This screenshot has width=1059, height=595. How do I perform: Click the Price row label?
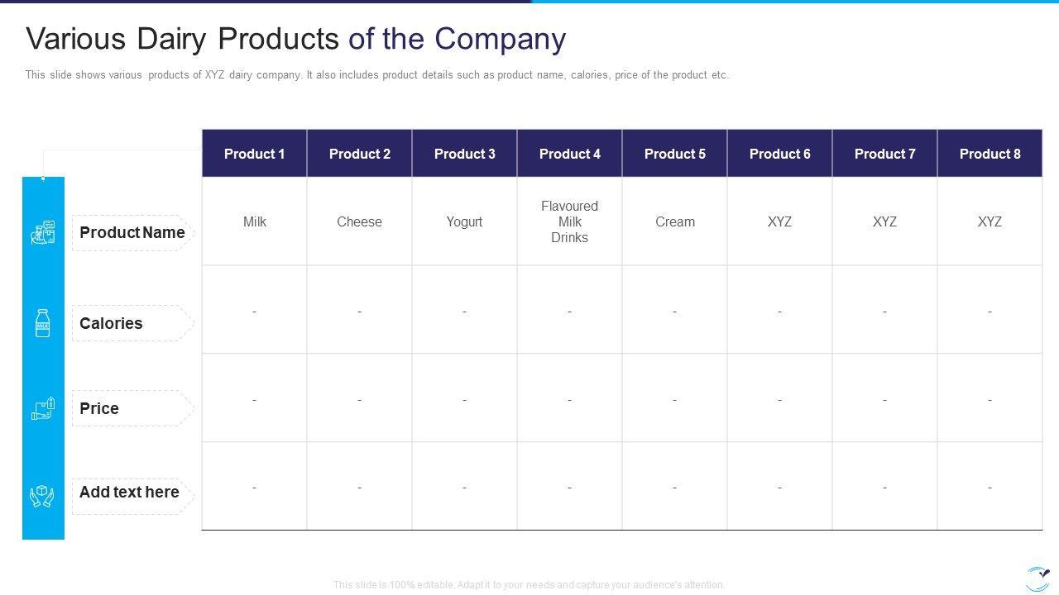point(99,408)
